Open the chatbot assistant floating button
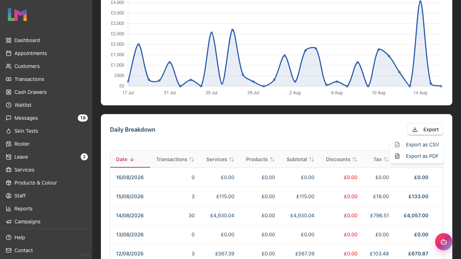 tap(444, 242)
